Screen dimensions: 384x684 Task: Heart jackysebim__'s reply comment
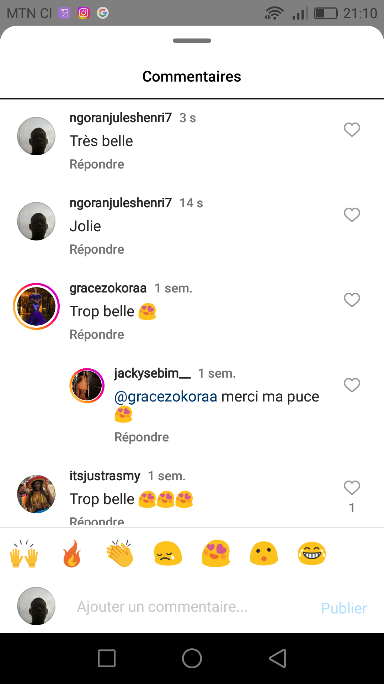pos(352,385)
